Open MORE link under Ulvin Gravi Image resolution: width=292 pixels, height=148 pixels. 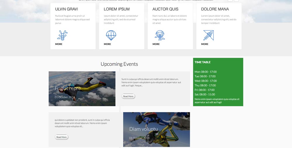tap(59, 44)
